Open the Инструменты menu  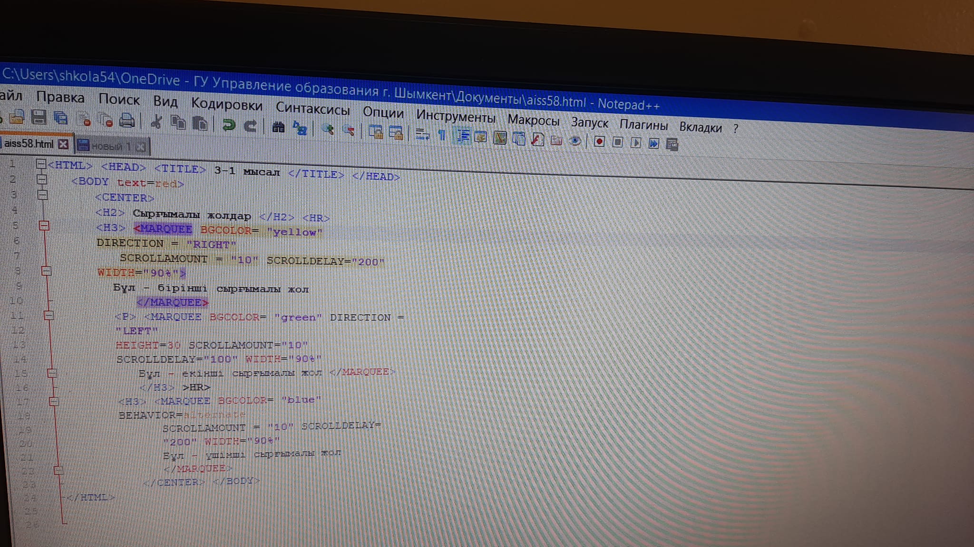455,116
